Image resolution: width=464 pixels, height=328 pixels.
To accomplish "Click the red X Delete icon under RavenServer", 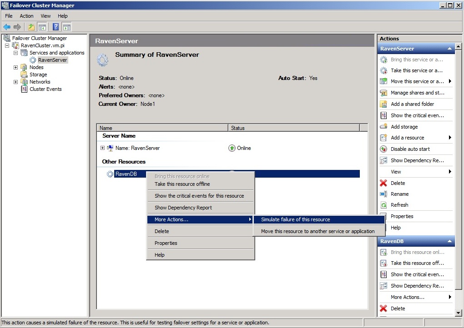I will (x=383, y=183).
